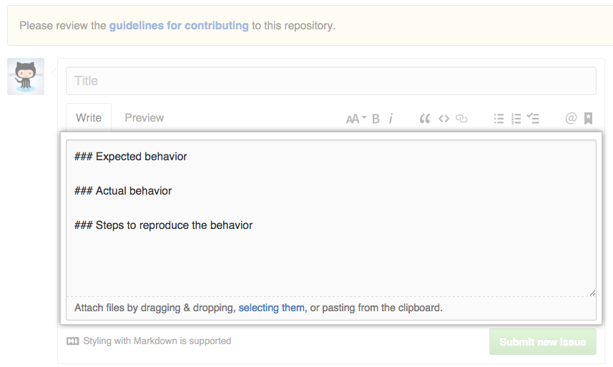Open saved replies bookmark icon
613x367 pixels.
[588, 119]
